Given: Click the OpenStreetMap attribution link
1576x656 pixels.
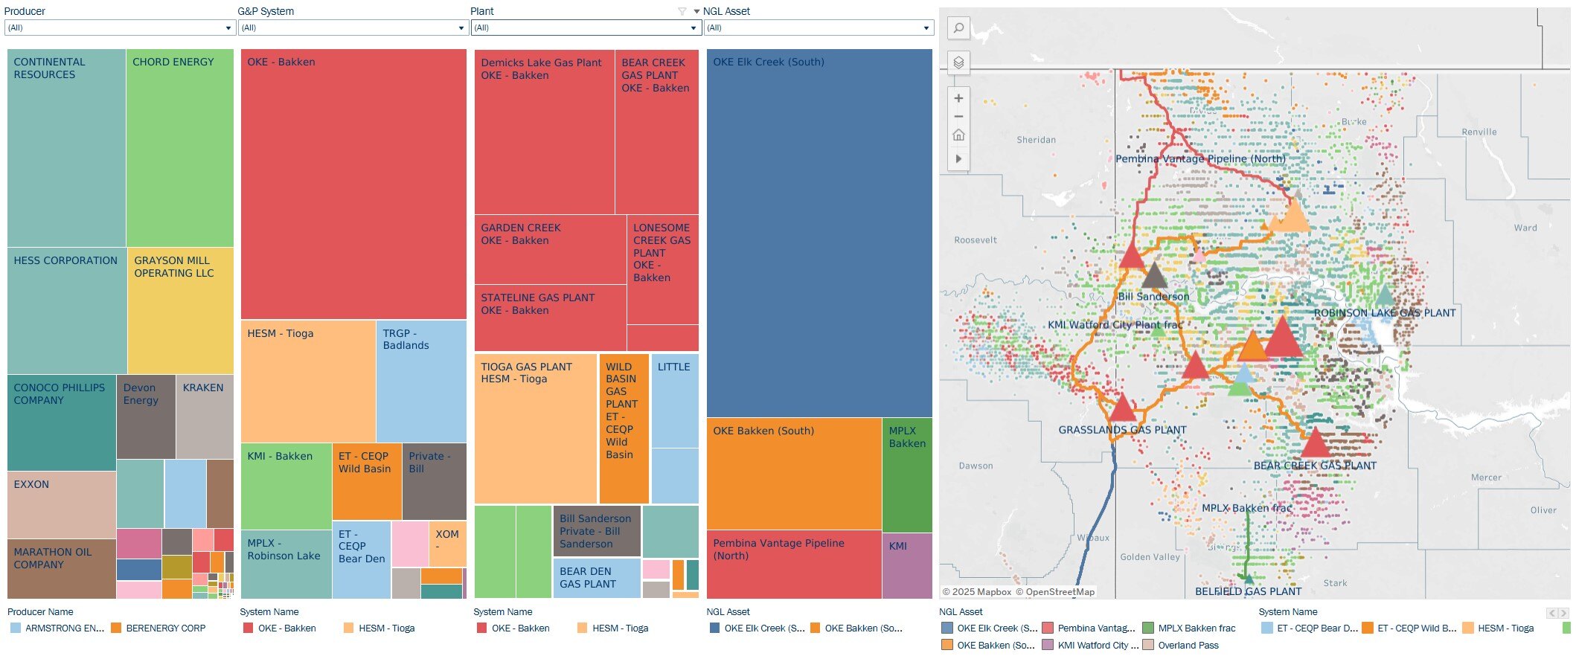Looking at the screenshot, I should [x=1055, y=592].
